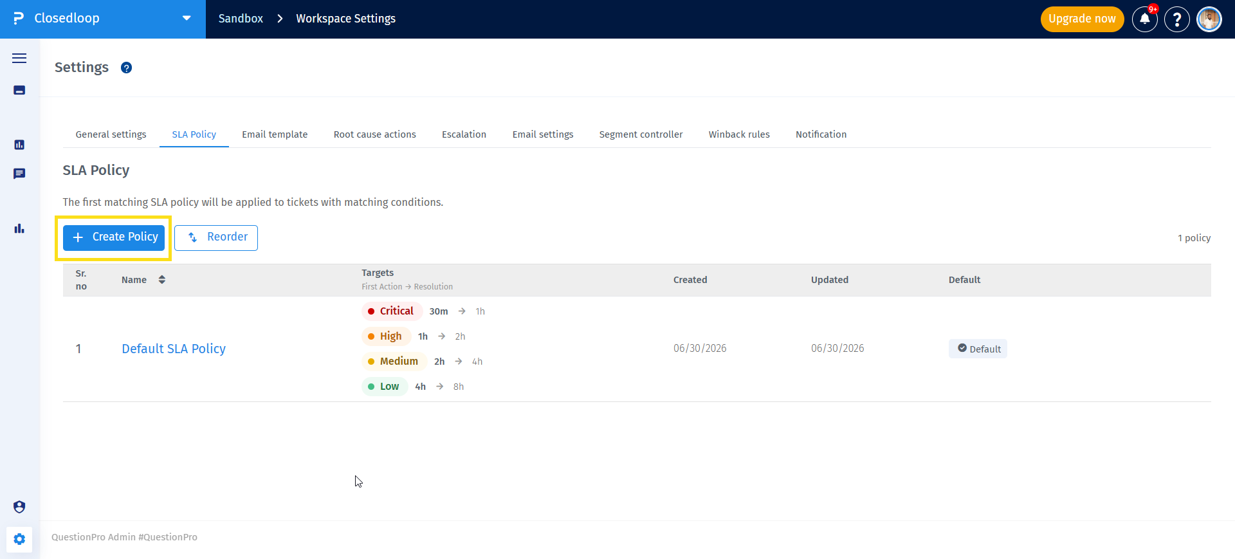Click the settings gear sidebar icon

19,539
